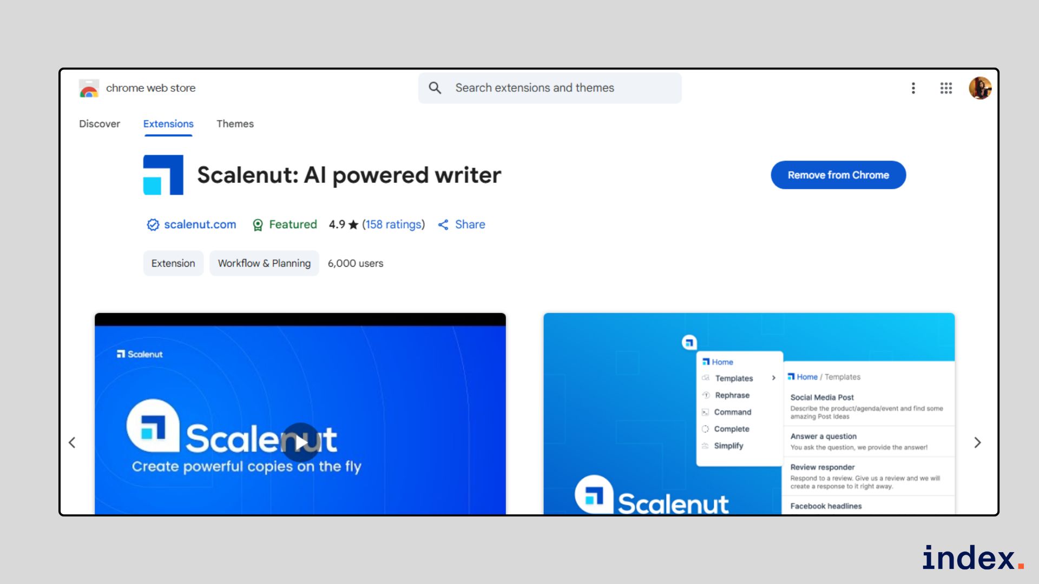Click the left carousel navigation arrow

click(72, 442)
